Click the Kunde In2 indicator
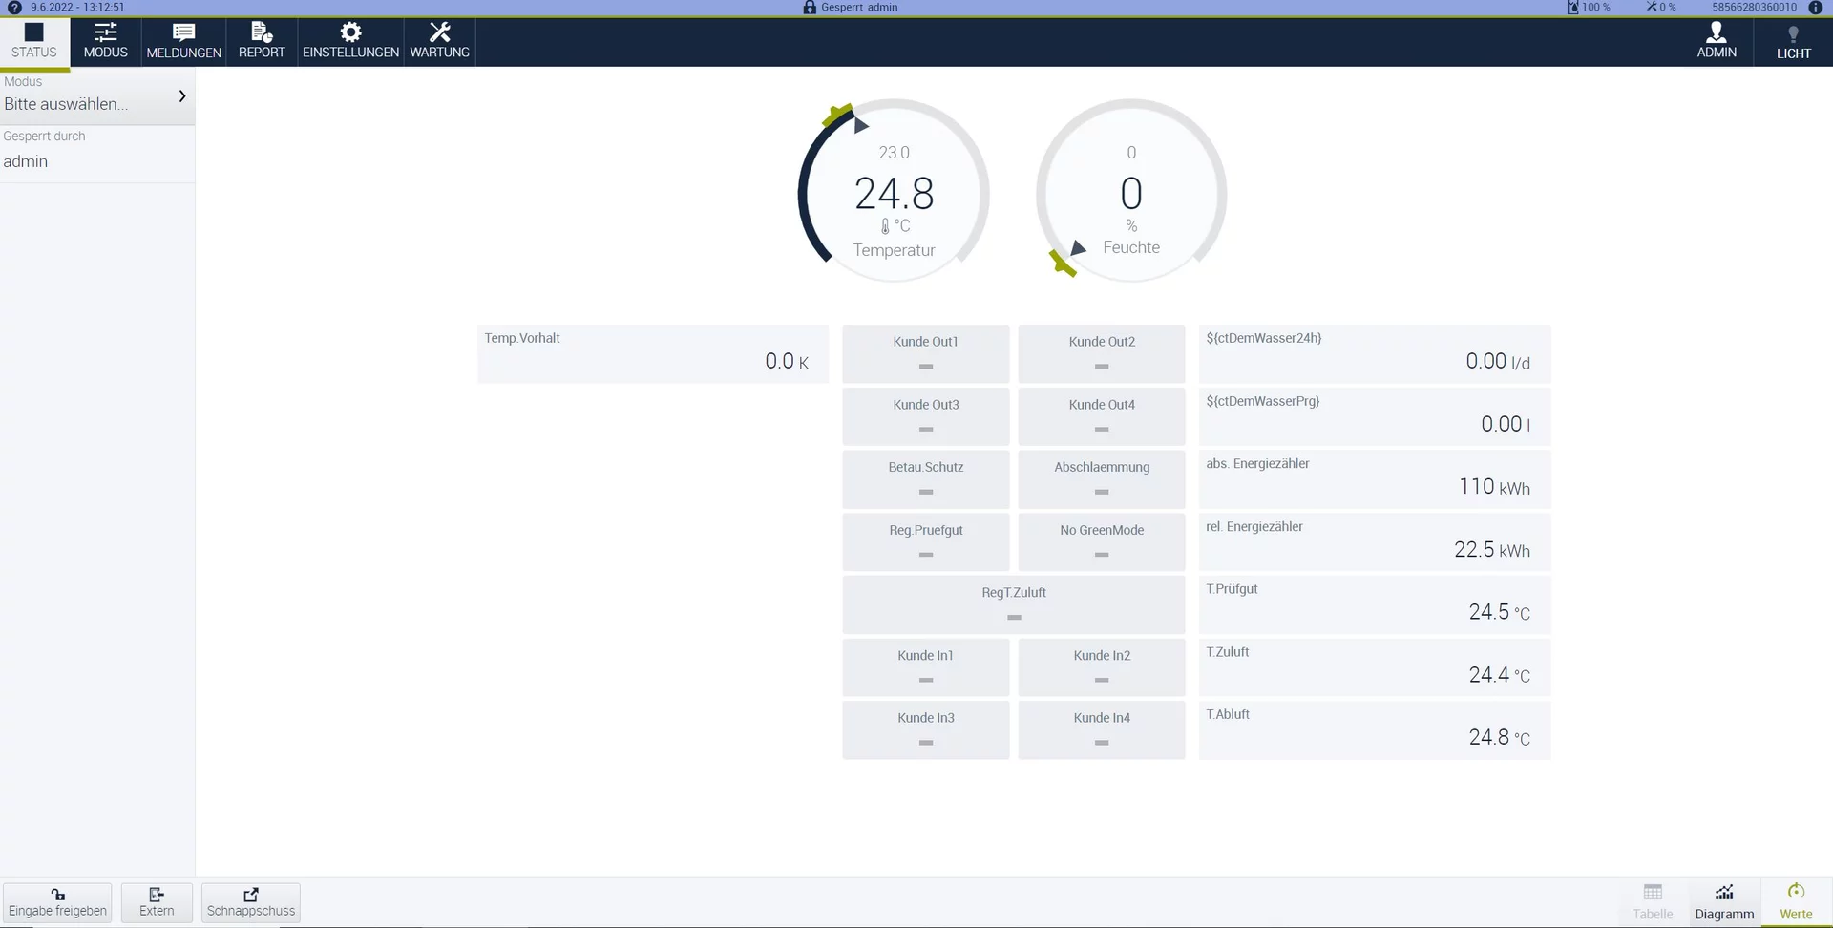 pos(1102,667)
